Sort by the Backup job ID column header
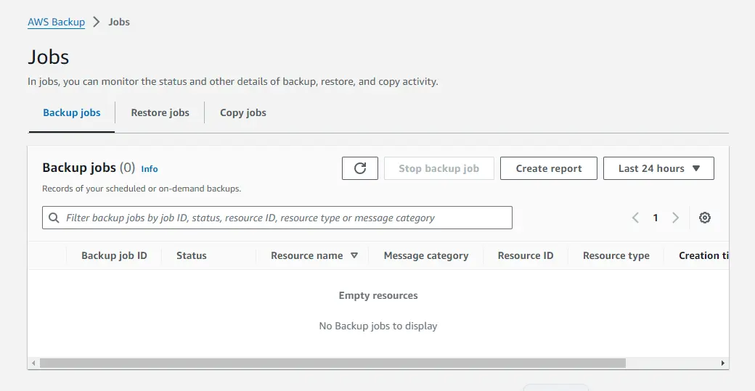This screenshot has width=755, height=391. click(x=114, y=255)
